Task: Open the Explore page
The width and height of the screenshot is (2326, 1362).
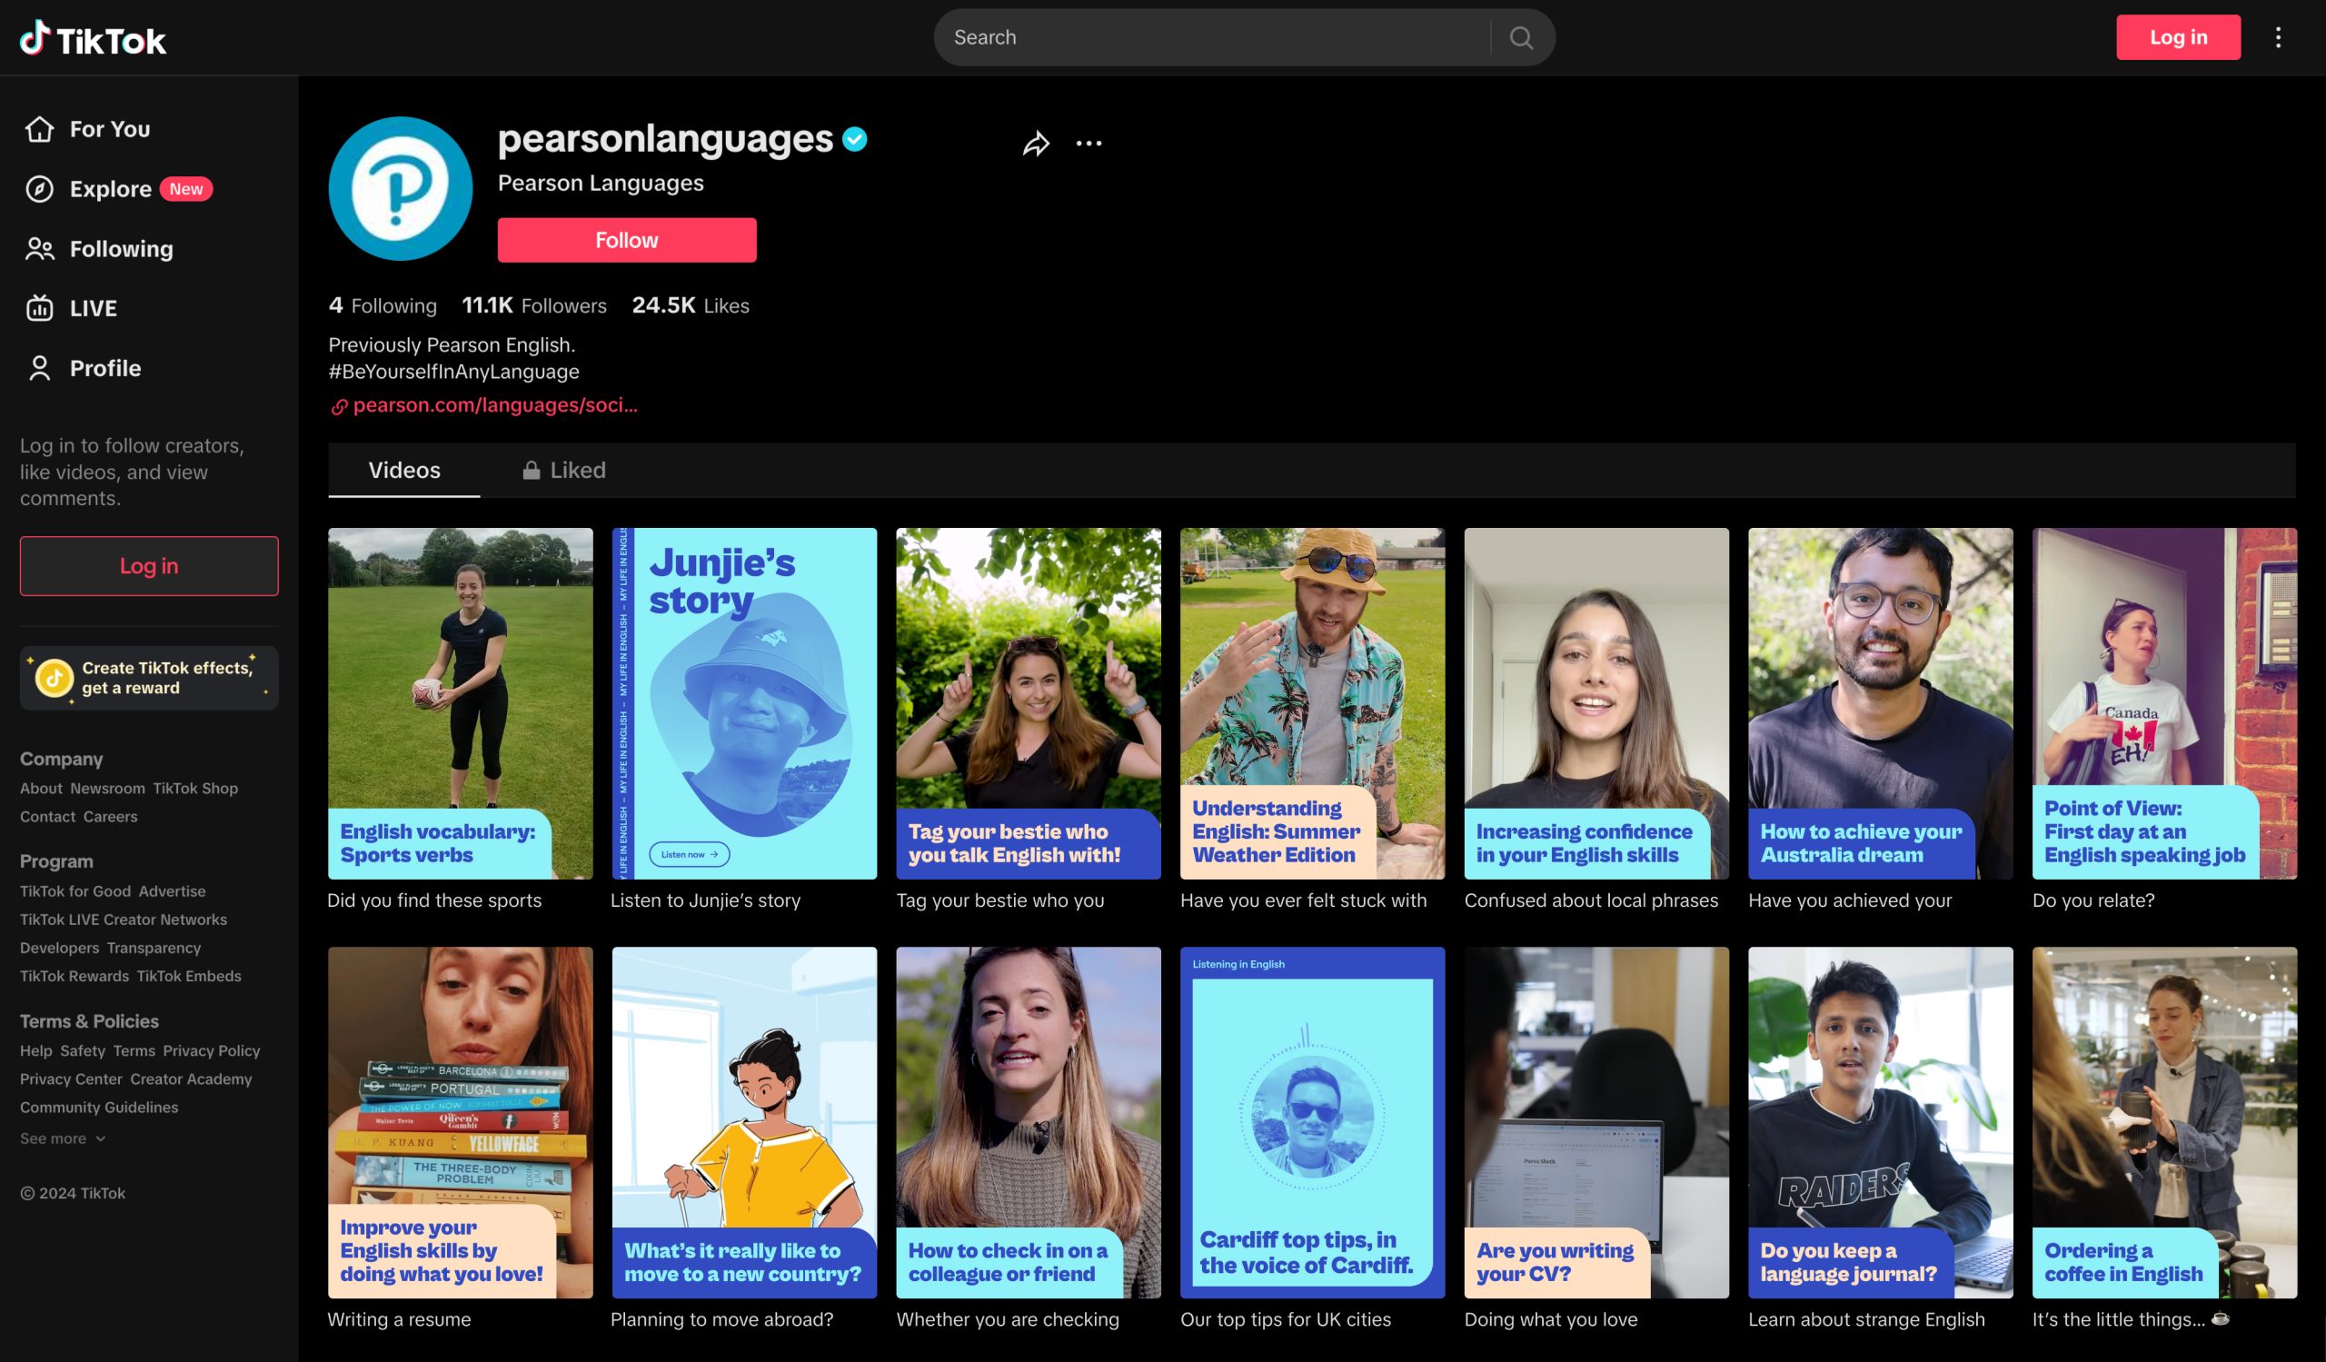Action: (118, 189)
